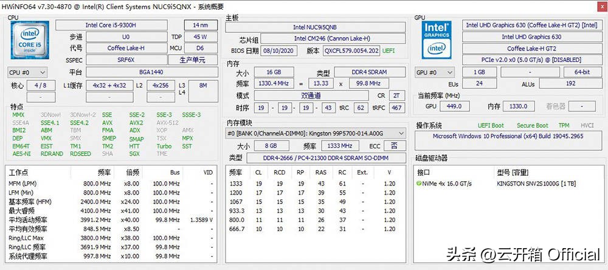Select the PCIe v2.0 x0 DISABLED value
The image size is (608, 270).
531,60
